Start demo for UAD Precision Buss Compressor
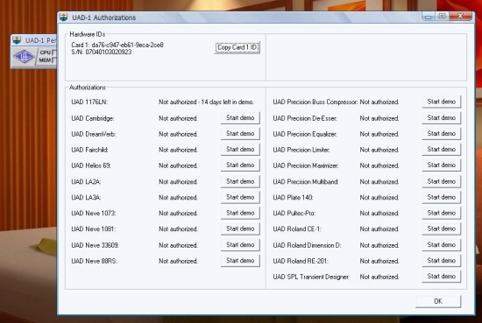The width and height of the screenshot is (482, 323). [x=442, y=102]
